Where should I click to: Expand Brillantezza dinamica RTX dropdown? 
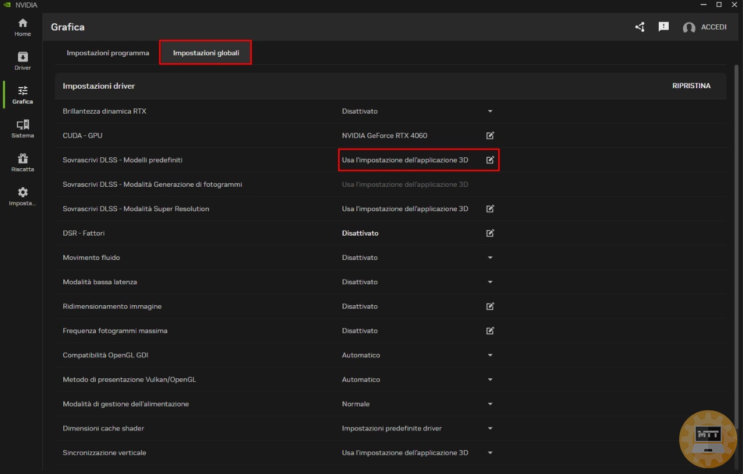coord(490,111)
